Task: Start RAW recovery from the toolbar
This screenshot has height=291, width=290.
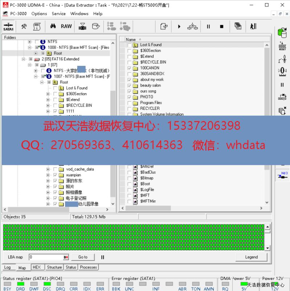Action: (x=66, y=27)
